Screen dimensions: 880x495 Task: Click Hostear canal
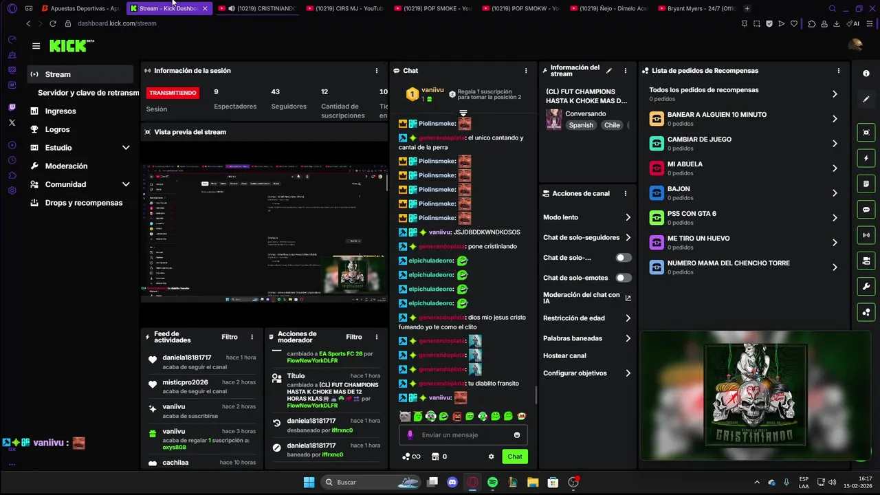pyautogui.click(x=564, y=356)
